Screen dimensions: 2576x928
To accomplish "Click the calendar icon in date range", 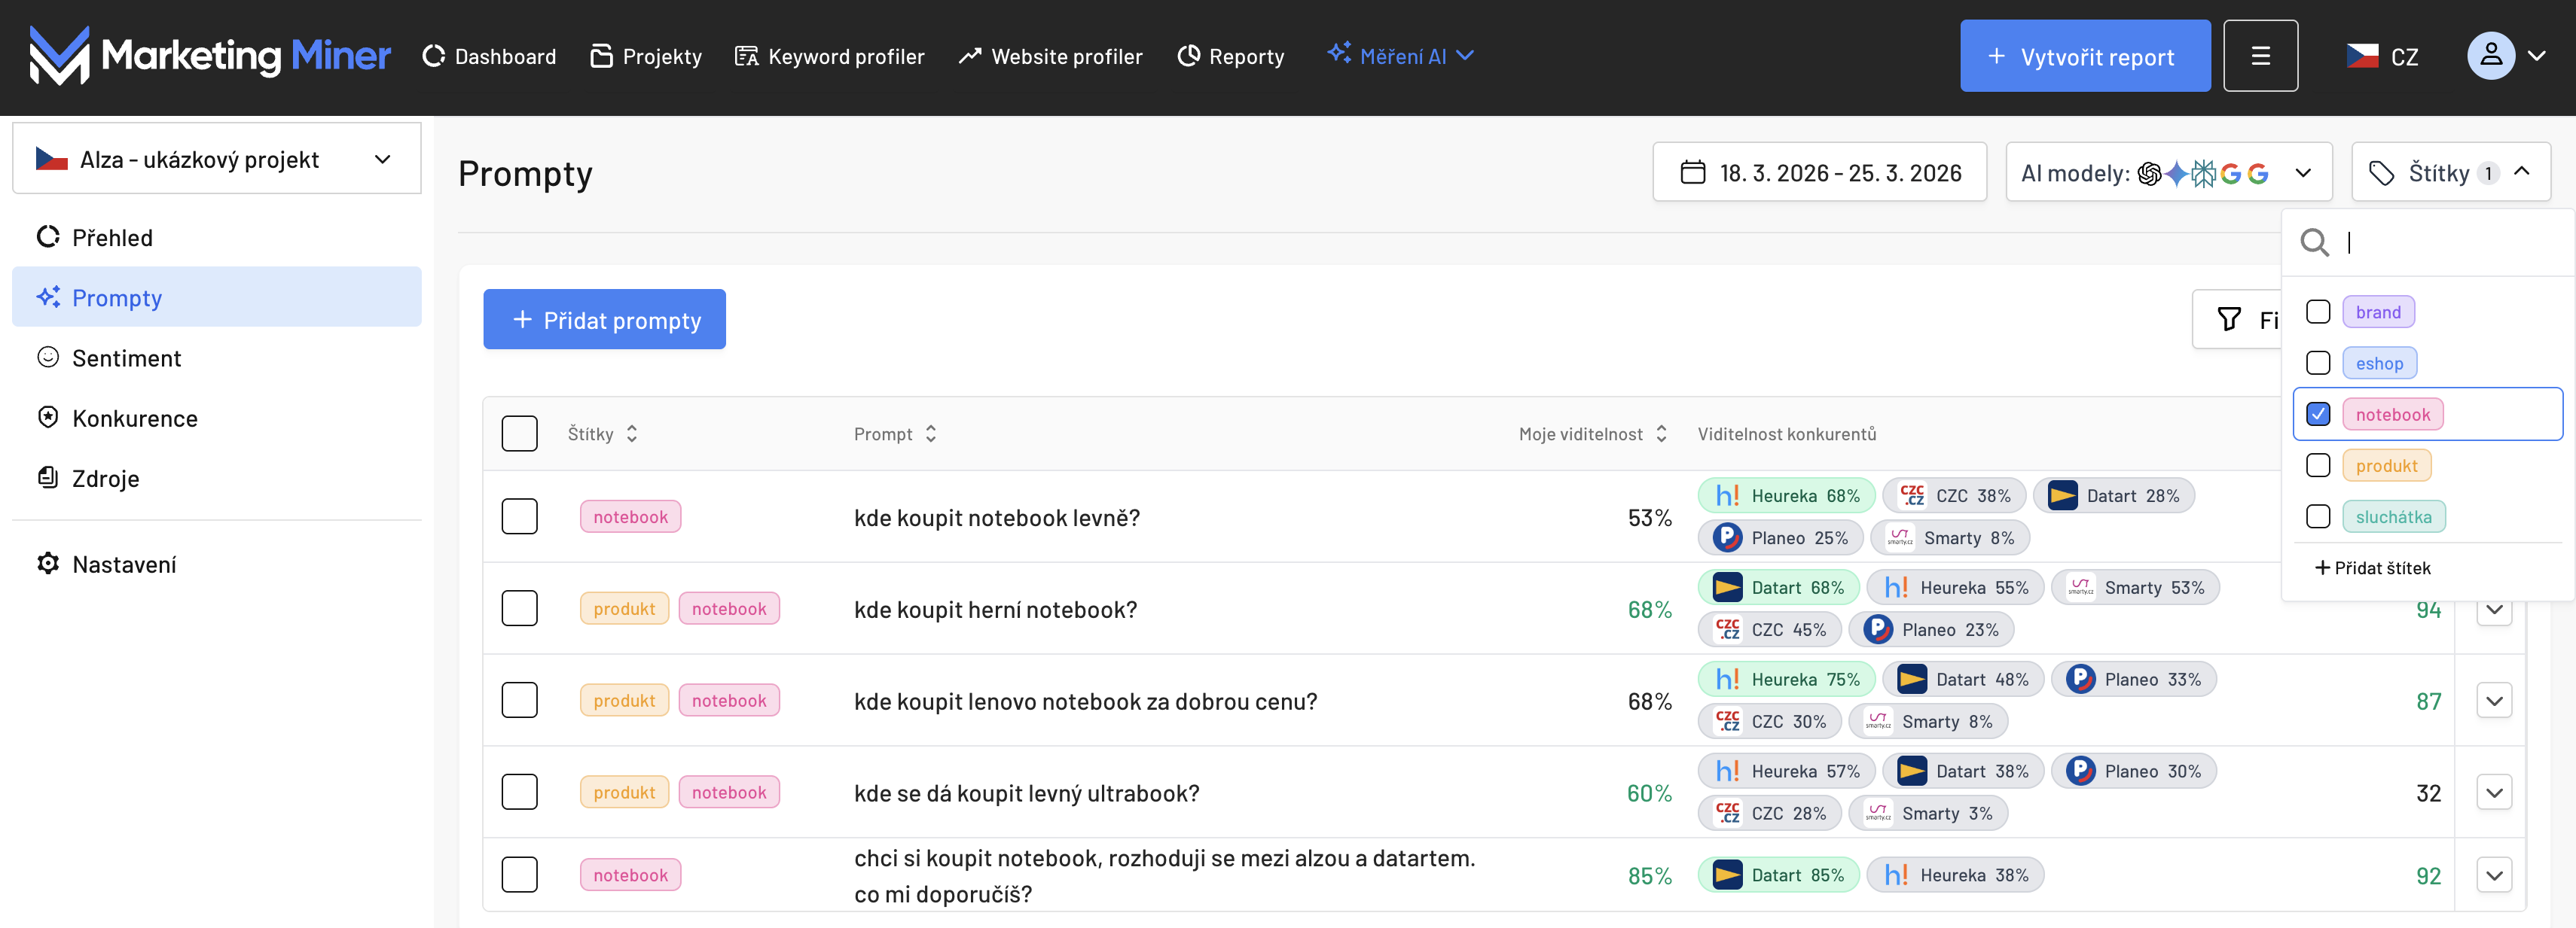I will pos(1692,173).
